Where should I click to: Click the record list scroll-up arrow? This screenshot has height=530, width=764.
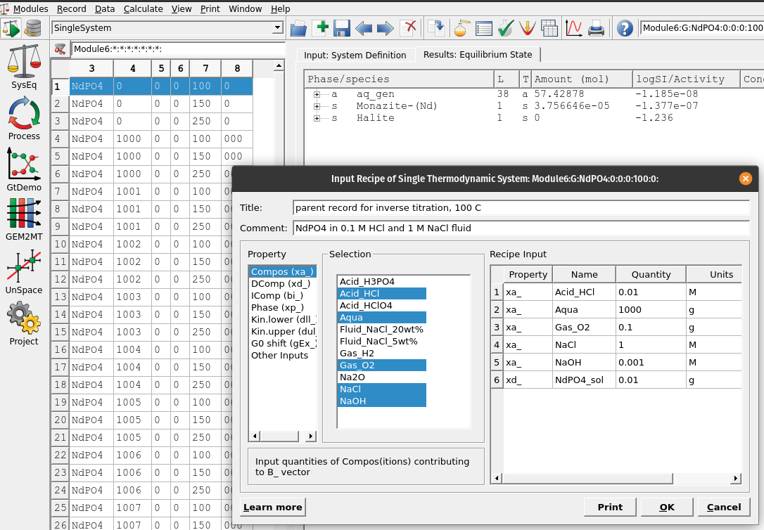[x=279, y=65]
